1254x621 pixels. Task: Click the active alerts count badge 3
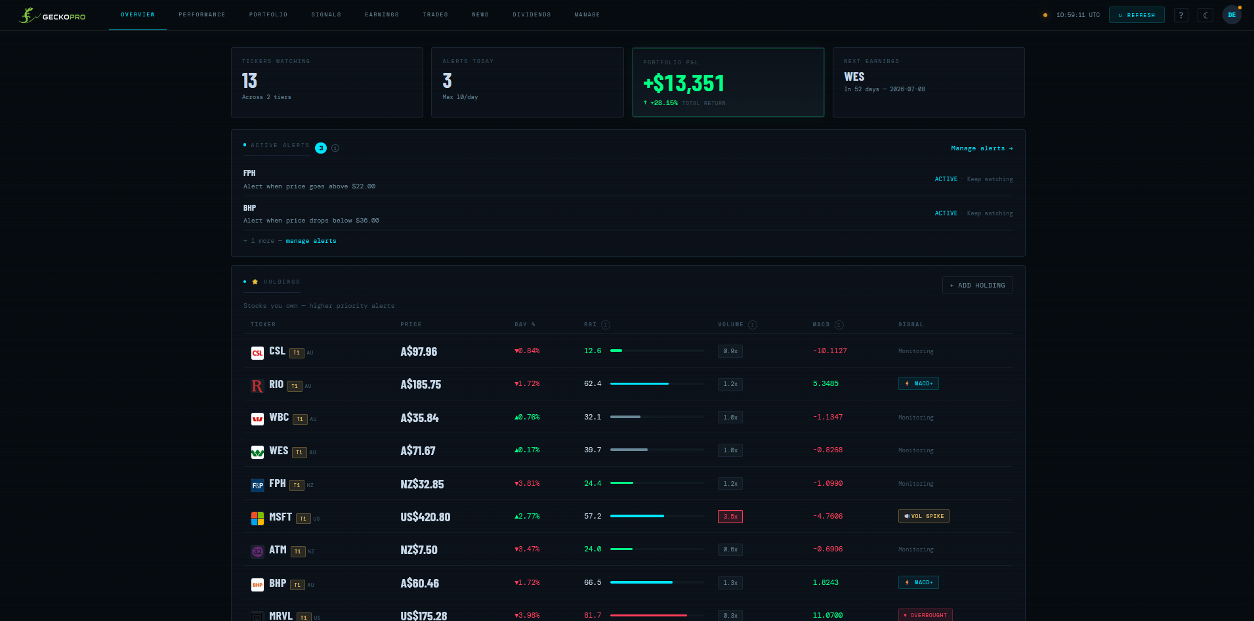[x=321, y=148]
